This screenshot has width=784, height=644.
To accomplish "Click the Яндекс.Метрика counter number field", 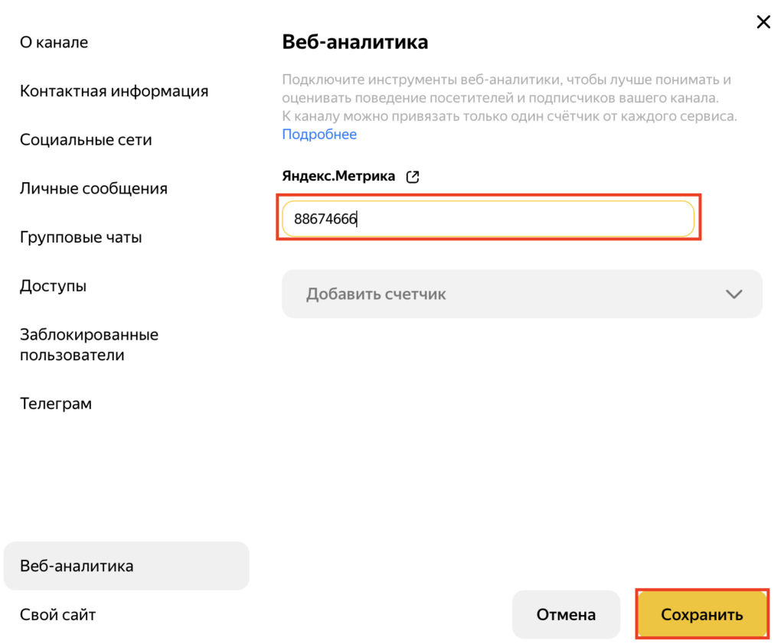I will pyautogui.click(x=488, y=220).
